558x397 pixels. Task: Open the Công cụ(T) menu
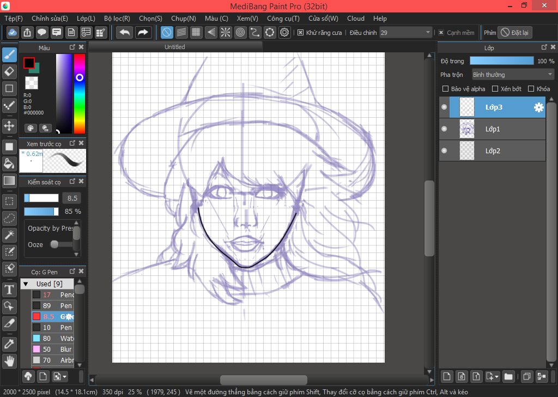[x=283, y=18]
